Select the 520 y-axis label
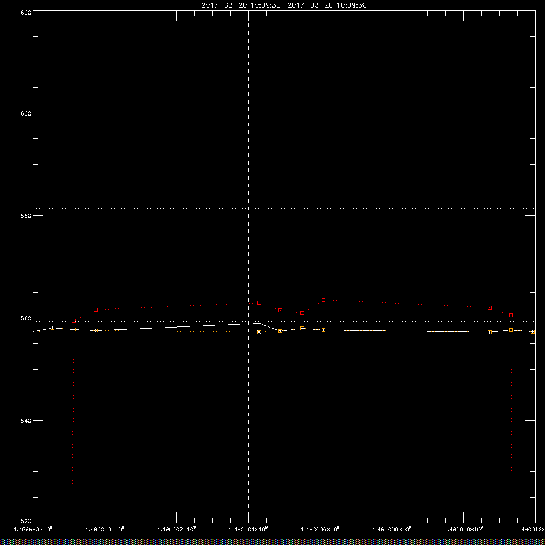 point(26,521)
